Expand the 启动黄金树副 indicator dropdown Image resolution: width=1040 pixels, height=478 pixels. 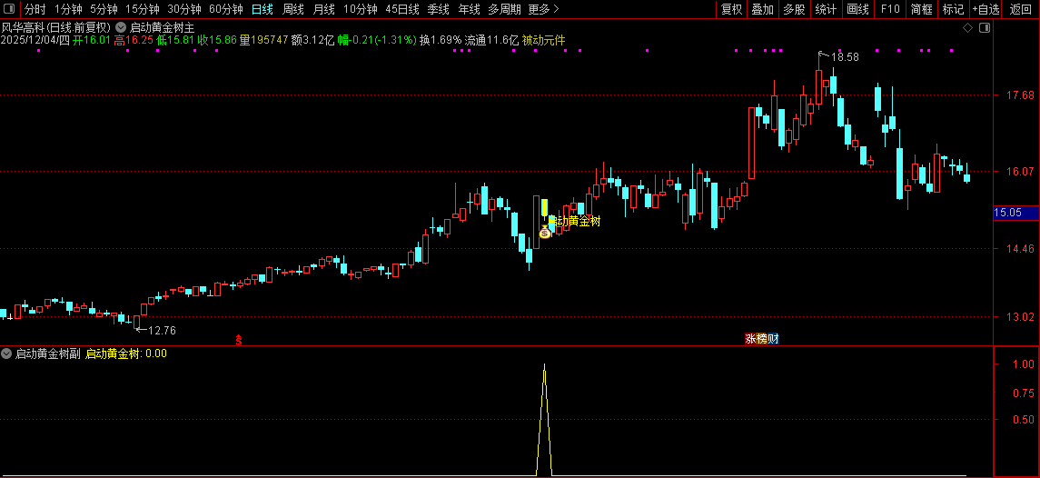click(6, 354)
